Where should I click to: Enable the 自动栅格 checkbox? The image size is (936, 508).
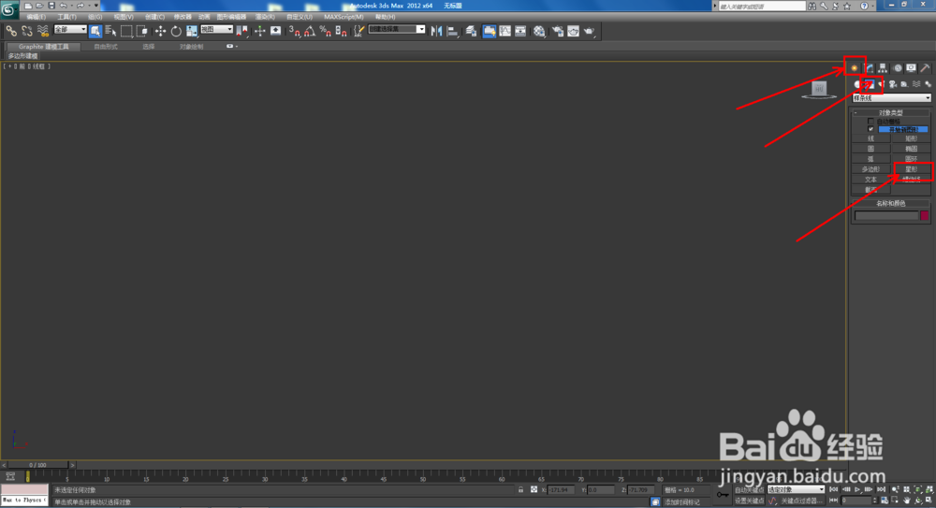(x=870, y=122)
